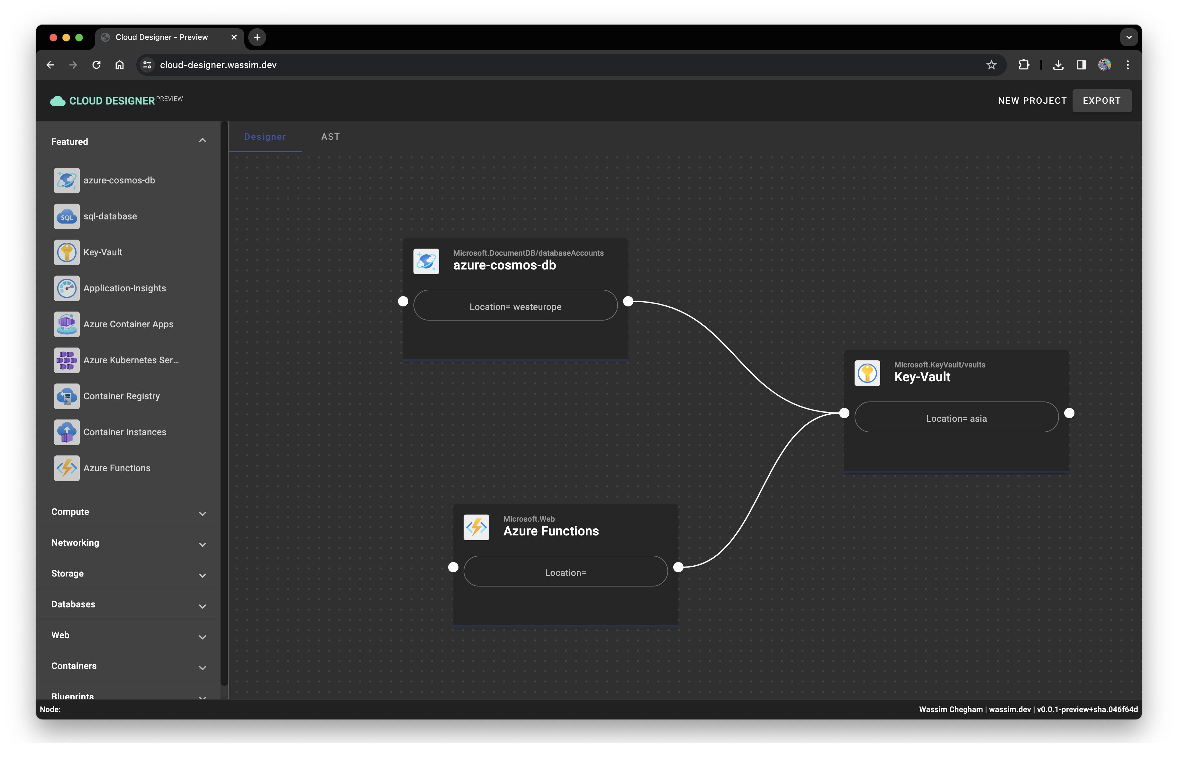Go to the browser home page
Viewport: 1178px width, 767px height.
(119, 65)
